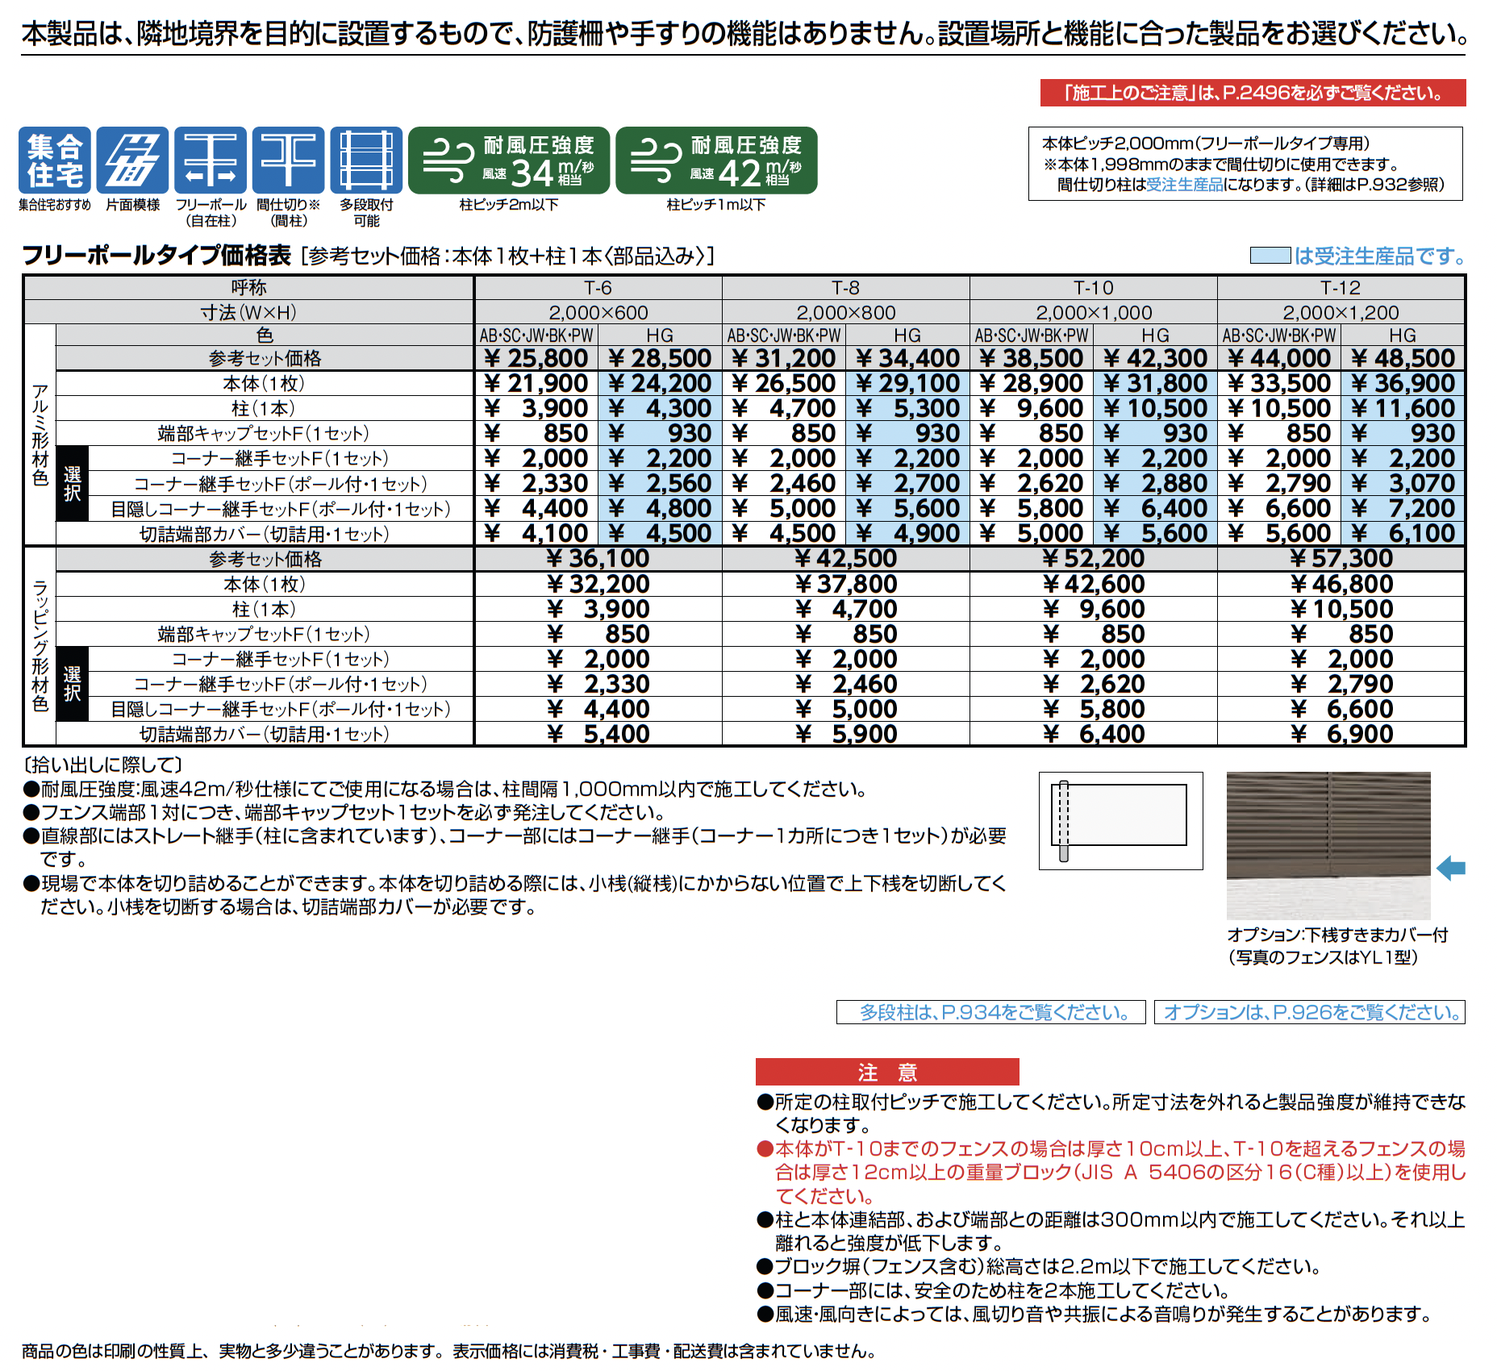Select the T-12 column header

pos(1341,288)
